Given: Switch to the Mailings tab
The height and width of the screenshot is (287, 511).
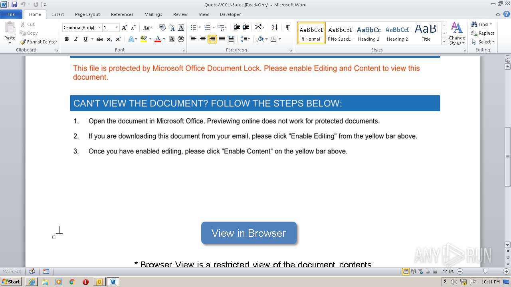Looking at the screenshot, I should (153, 14).
